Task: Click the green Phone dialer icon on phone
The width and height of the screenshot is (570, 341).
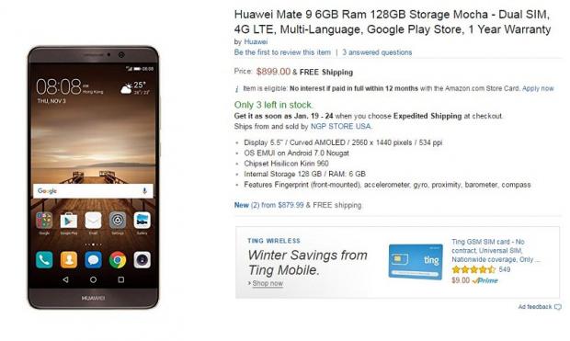Action: (x=44, y=260)
